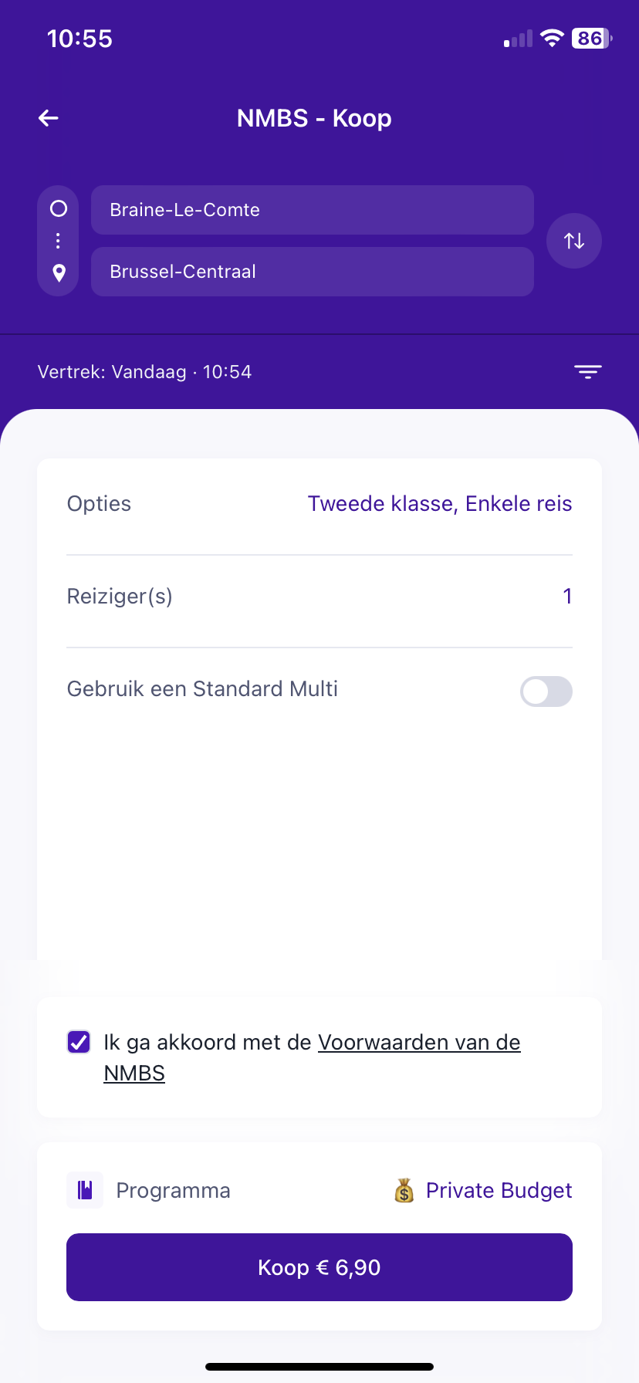
Task: Tap the Vertrek: Vandaag 10:54 time
Action: tap(145, 372)
